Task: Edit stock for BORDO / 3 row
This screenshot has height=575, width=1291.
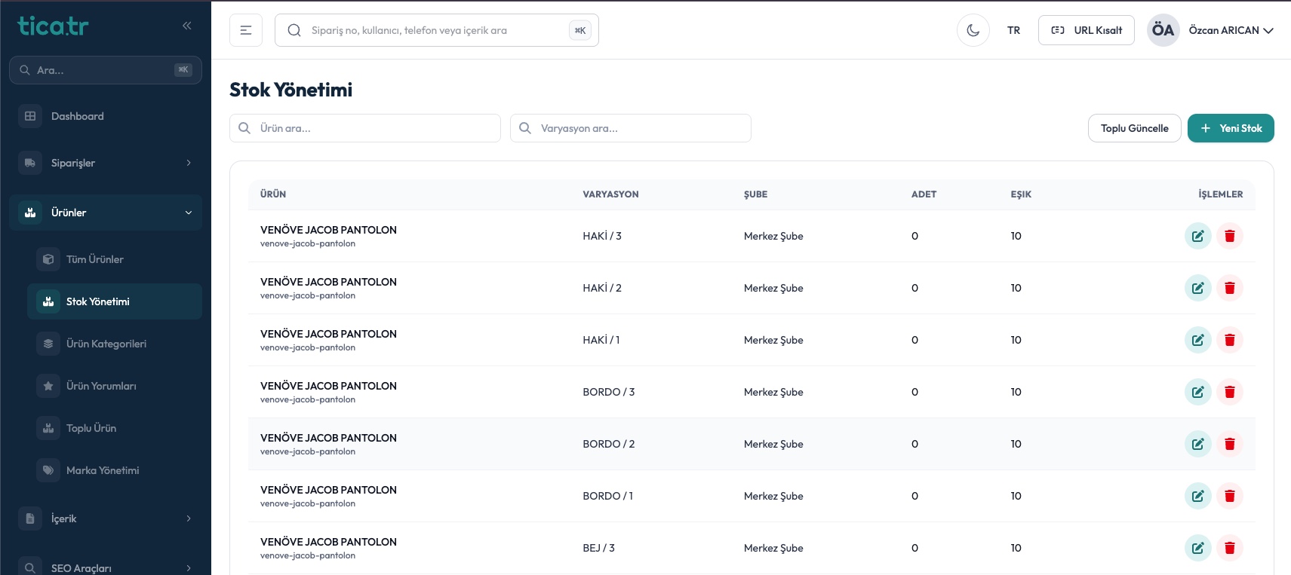Action: tap(1197, 392)
